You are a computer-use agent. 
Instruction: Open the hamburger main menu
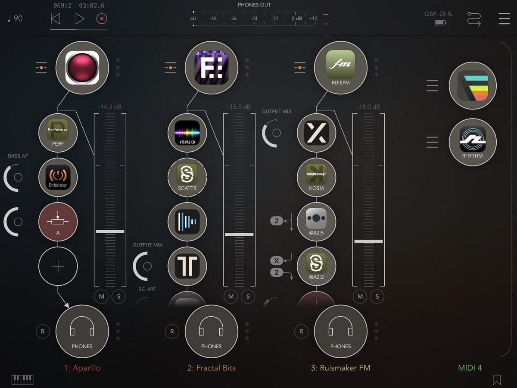point(504,19)
